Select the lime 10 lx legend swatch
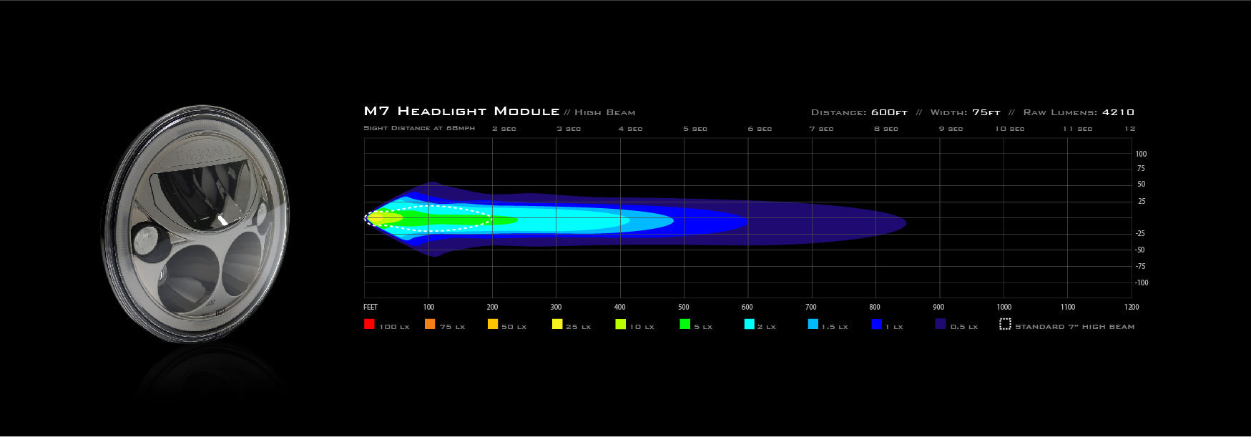The height and width of the screenshot is (437, 1251). [x=620, y=324]
